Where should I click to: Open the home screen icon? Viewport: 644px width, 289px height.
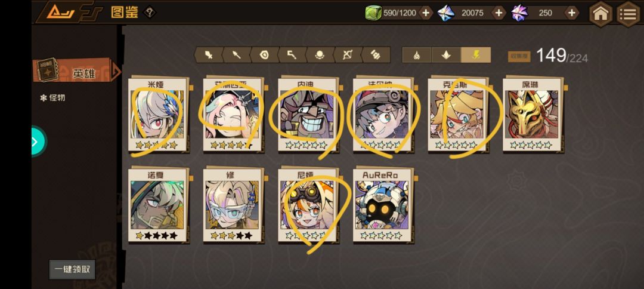601,14
